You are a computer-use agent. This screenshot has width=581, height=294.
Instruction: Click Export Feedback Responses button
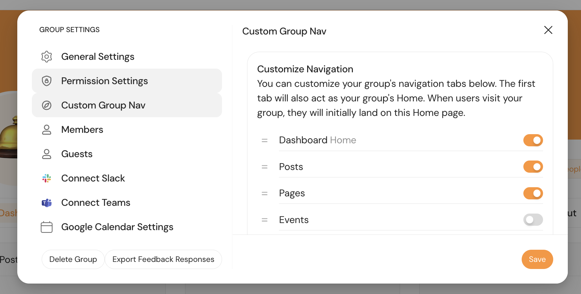click(x=163, y=260)
